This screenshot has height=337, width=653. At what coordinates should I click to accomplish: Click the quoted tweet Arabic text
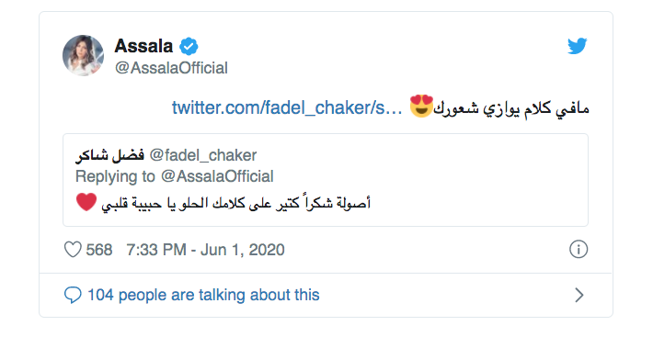tap(236, 203)
